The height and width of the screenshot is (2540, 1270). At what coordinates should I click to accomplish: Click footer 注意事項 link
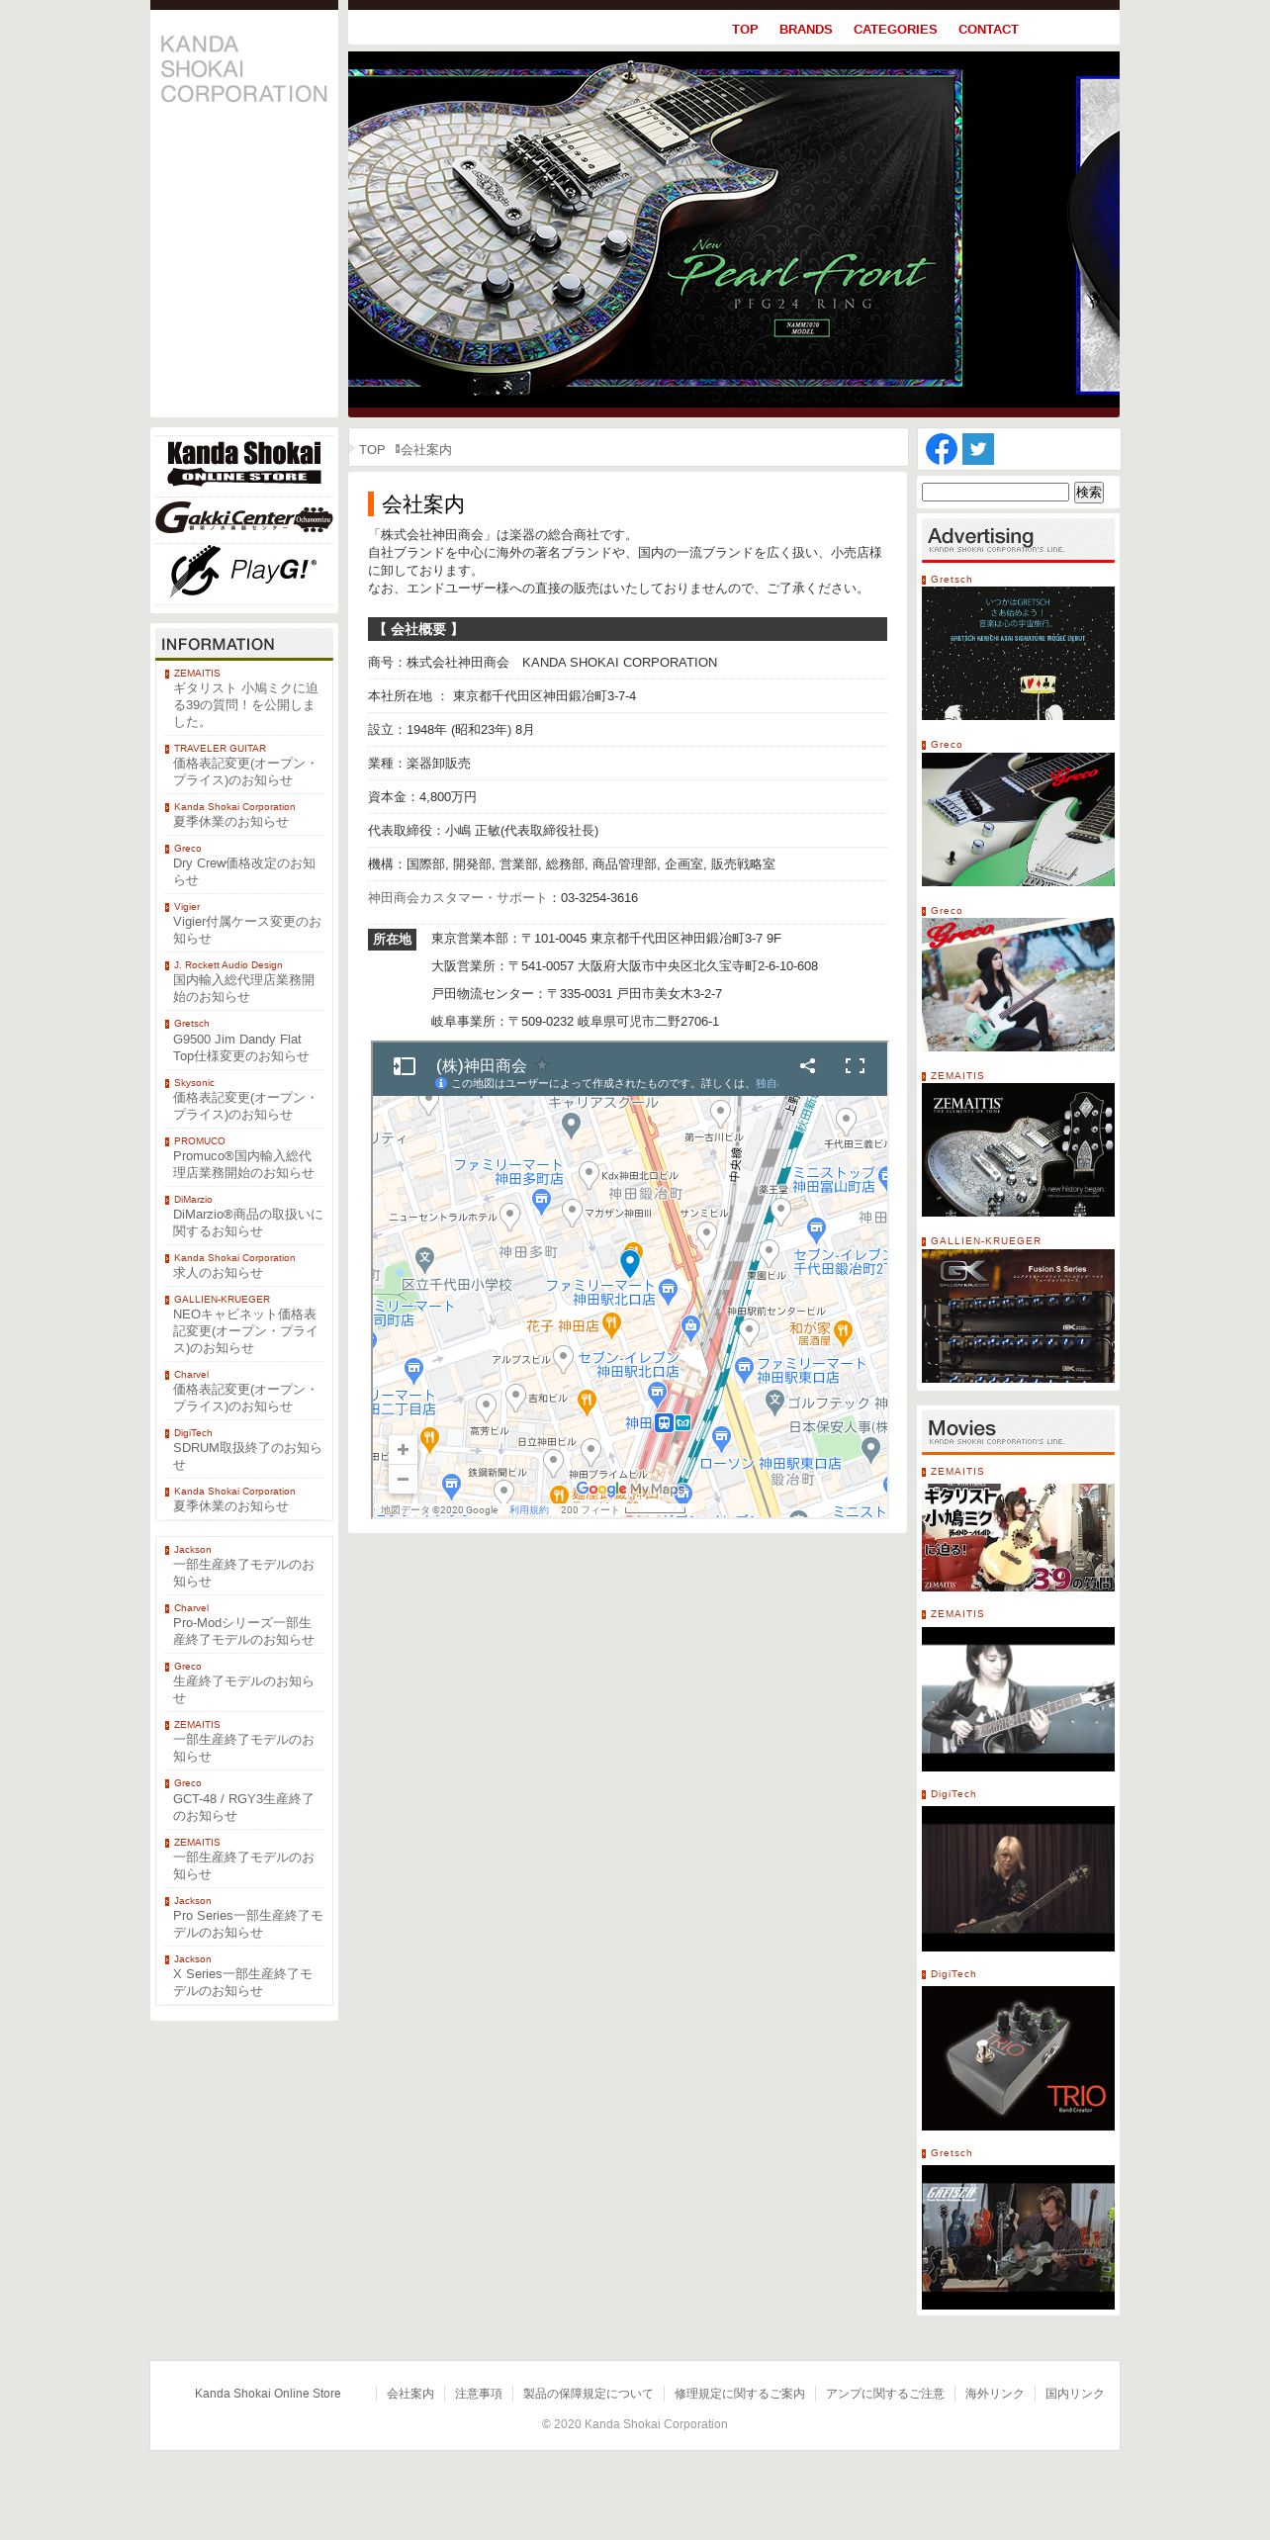[x=479, y=2394]
